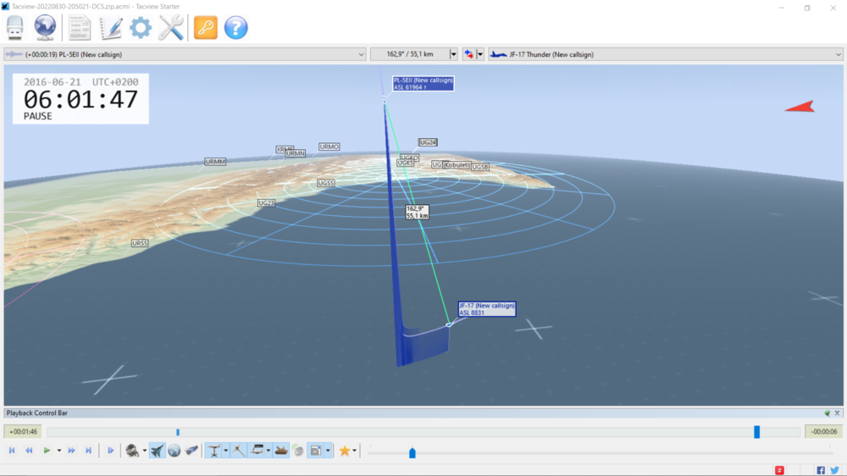
Task: Open the wrench and screwdriver tools icon
Action: (171, 28)
